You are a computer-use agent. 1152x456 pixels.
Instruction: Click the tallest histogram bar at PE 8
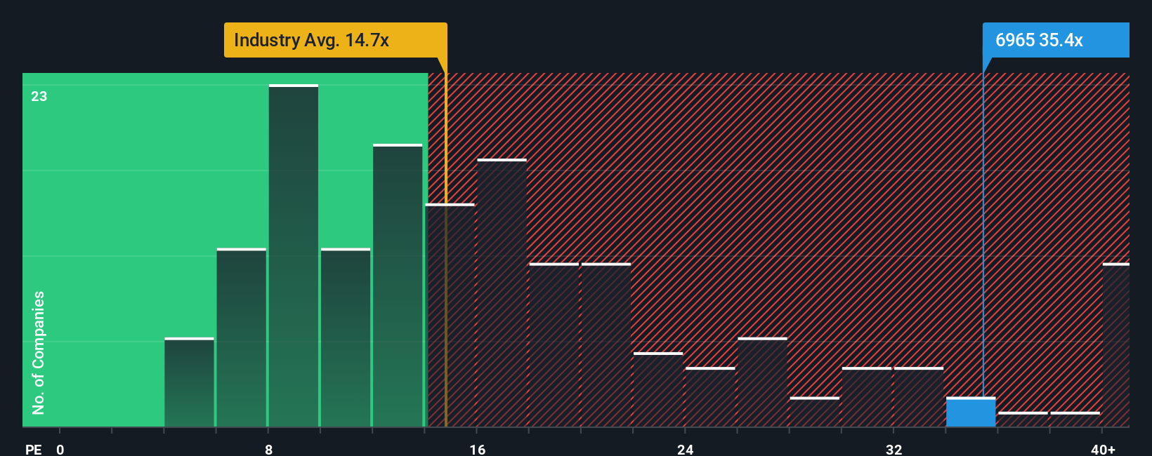pyautogui.click(x=294, y=256)
